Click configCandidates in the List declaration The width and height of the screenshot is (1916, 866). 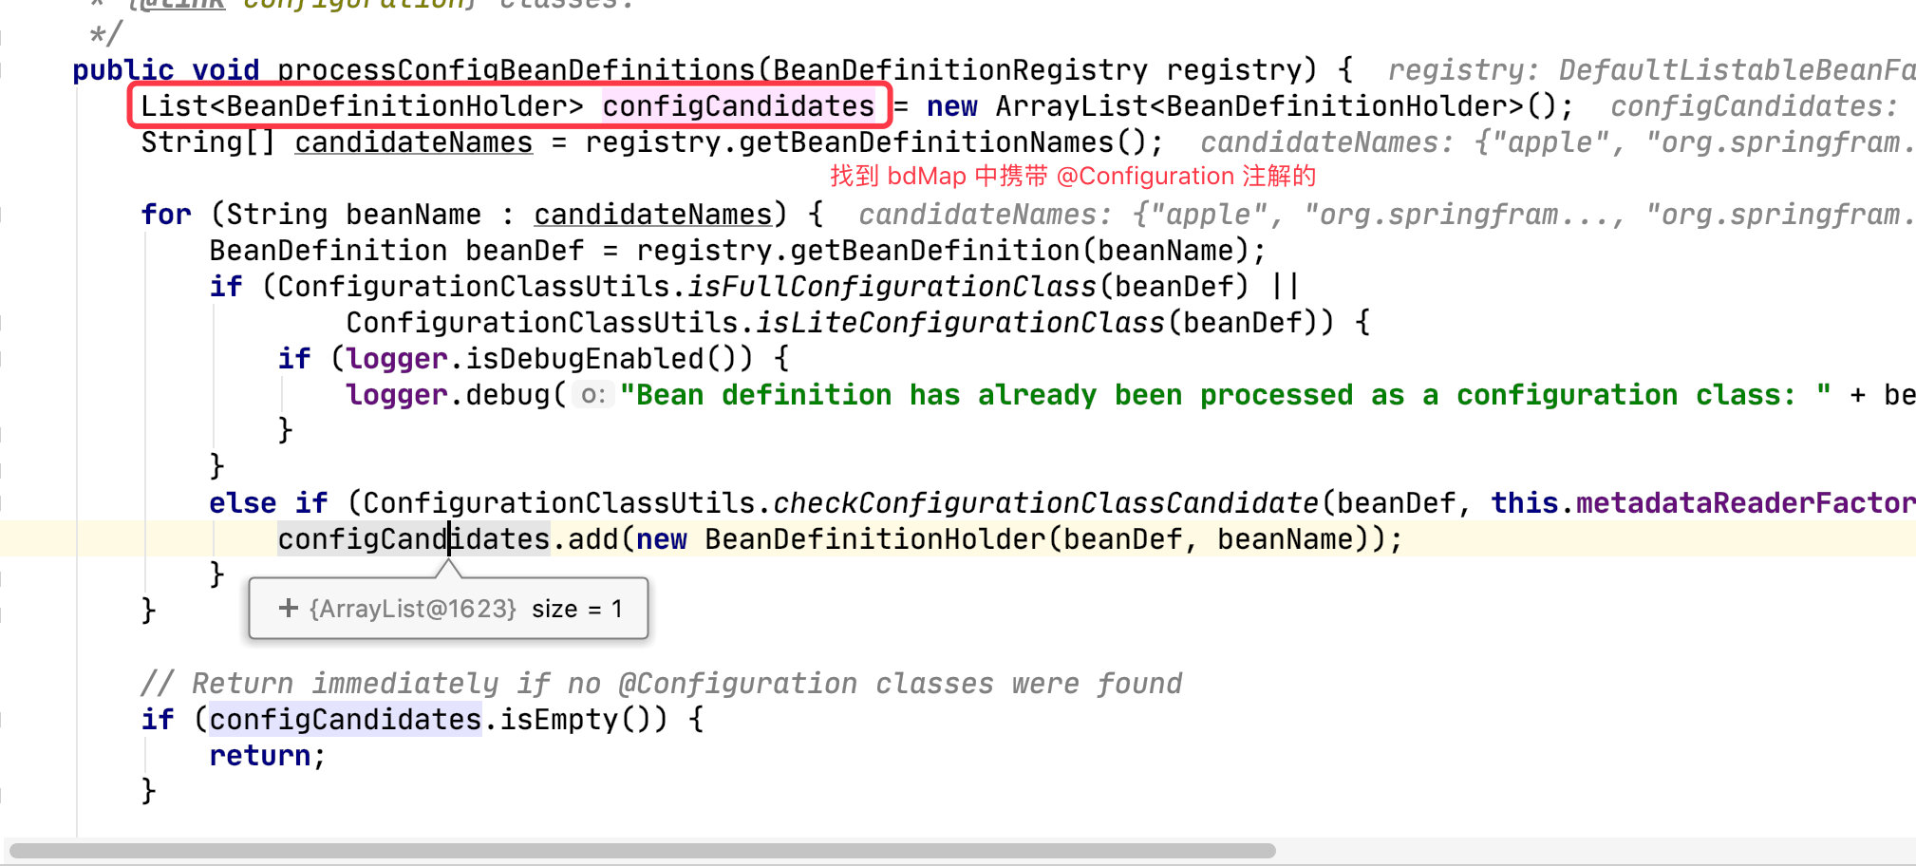click(739, 106)
